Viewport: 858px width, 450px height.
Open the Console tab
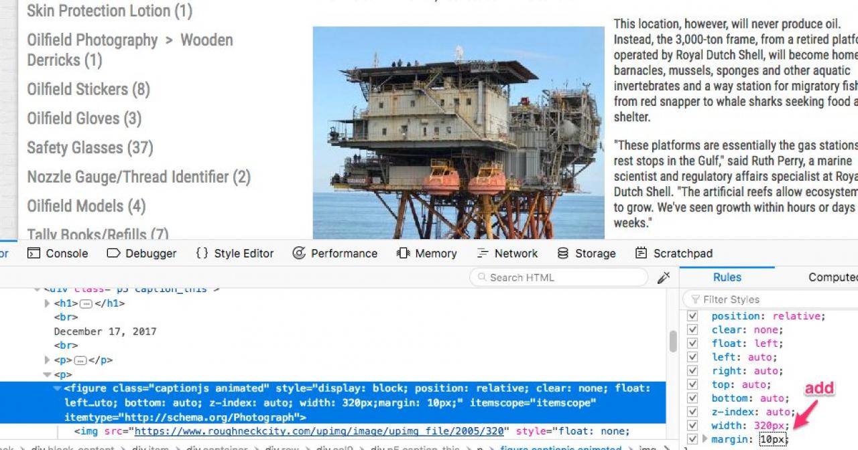click(58, 253)
